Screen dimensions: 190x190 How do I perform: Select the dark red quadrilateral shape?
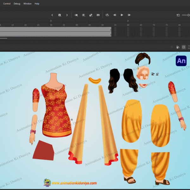click(43, 150)
